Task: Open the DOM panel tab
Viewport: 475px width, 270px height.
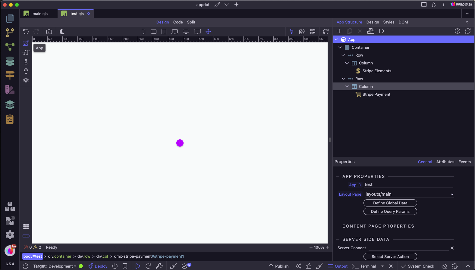Action: click(403, 22)
